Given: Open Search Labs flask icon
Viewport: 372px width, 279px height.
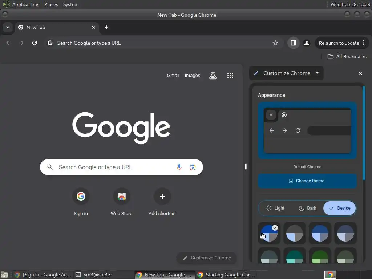Looking at the screenshot, I should (213, 76).
